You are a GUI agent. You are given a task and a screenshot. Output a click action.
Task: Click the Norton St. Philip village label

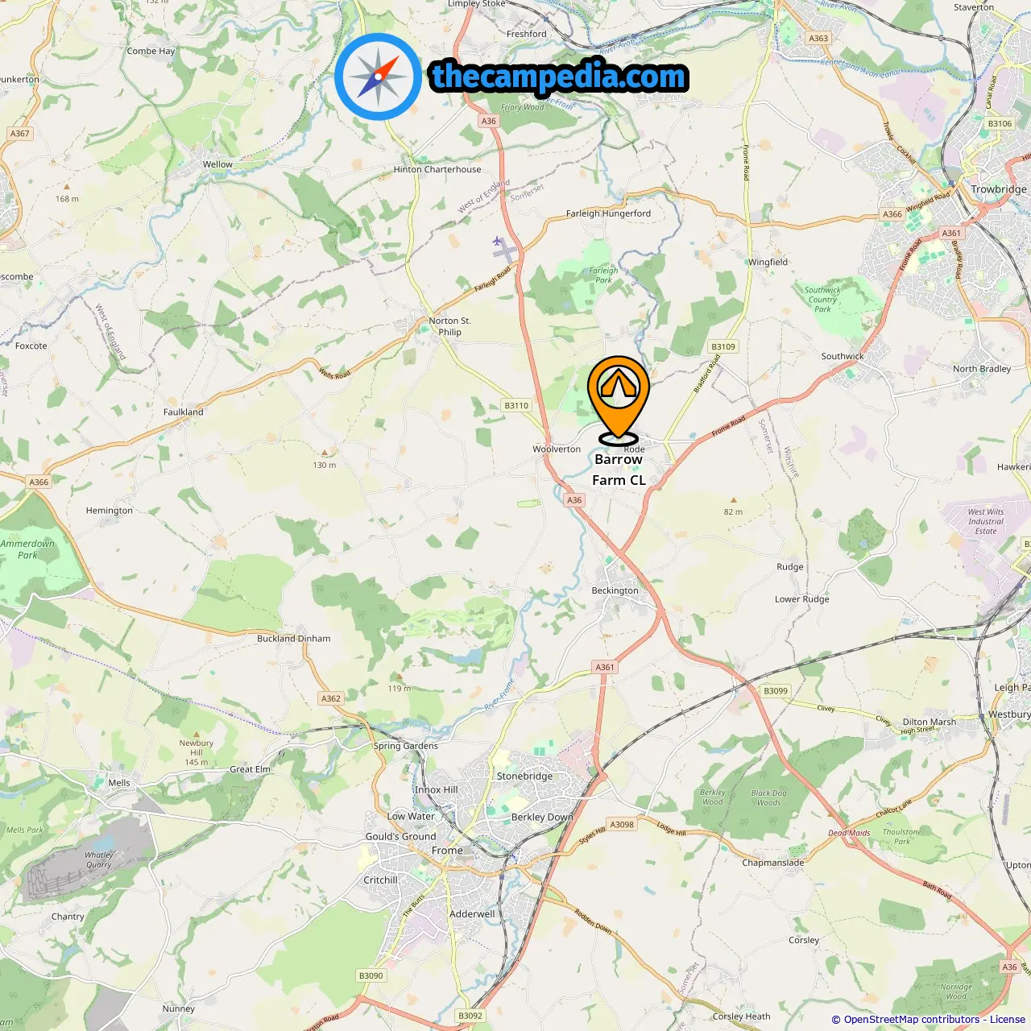(x=449, y=326)
